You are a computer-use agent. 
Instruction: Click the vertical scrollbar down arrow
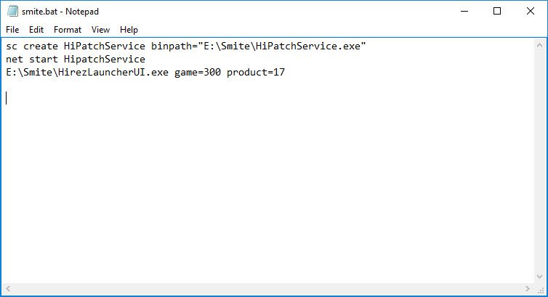coord(539,277)
